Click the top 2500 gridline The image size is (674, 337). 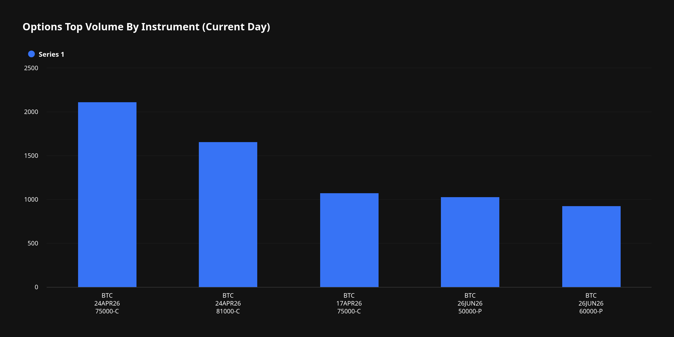pyautogui.click(x=348, y=68)
